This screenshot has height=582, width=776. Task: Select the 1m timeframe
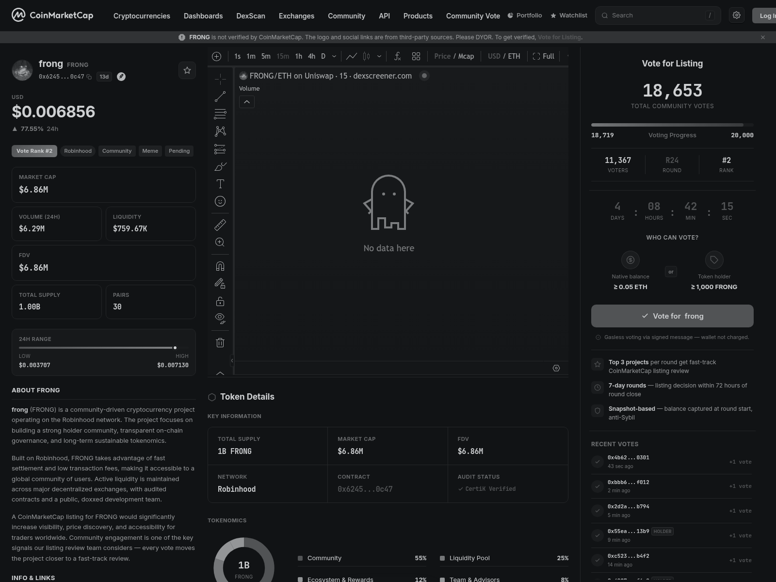point(251,56)
